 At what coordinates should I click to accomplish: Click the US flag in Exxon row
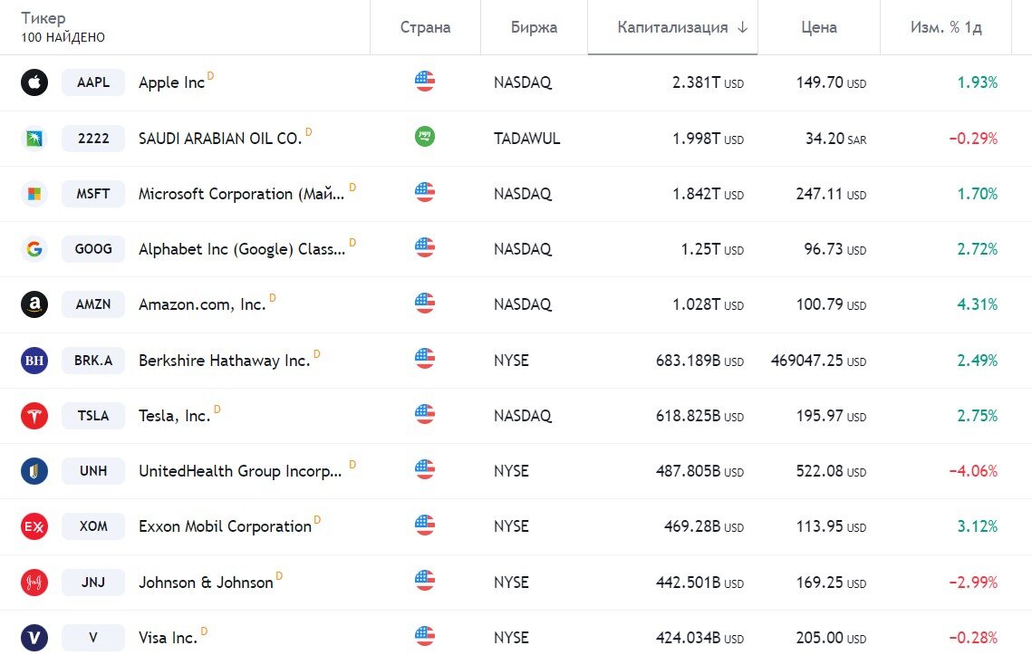[425, 524]
